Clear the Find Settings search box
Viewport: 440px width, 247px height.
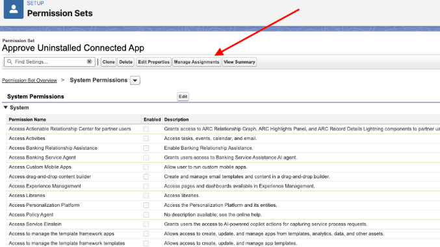tap(89, 62)
